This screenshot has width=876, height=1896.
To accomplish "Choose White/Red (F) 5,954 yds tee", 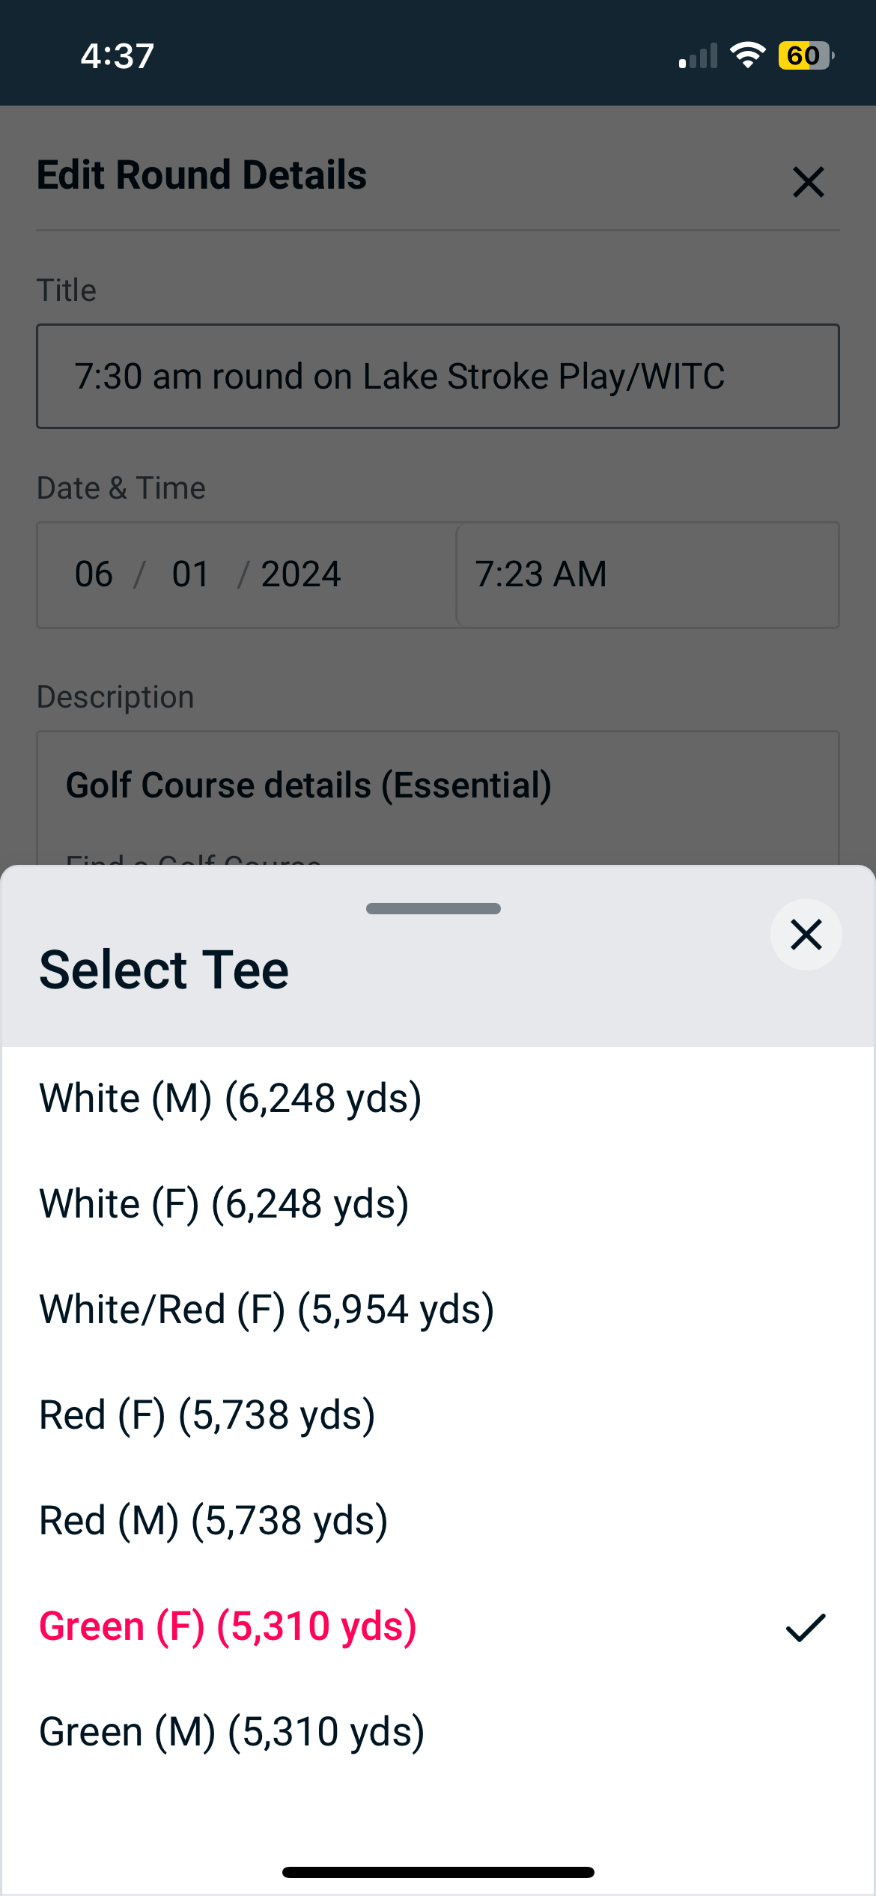I will [267, 1310].
